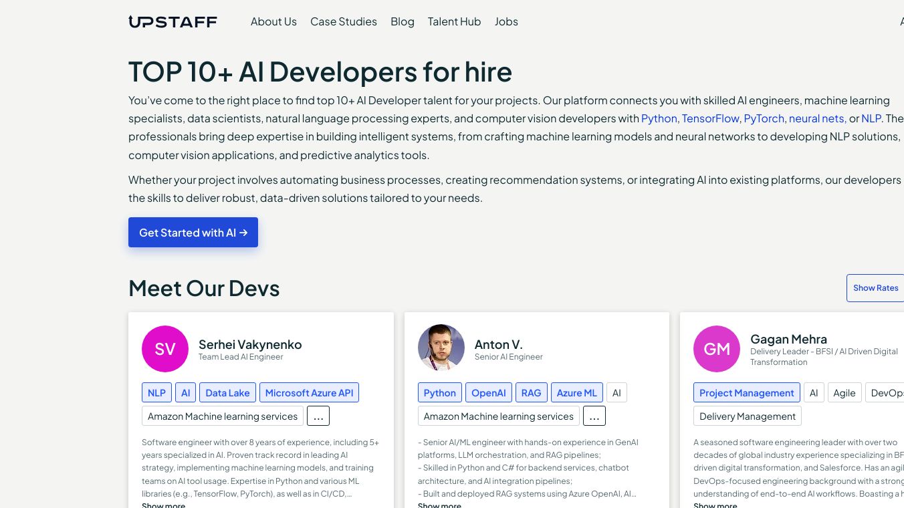Click the Team Lead AI Engineer title

point(241,357)
